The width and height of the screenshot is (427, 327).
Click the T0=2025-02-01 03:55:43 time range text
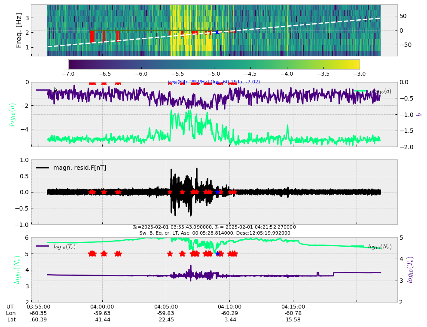click(214, 227)
